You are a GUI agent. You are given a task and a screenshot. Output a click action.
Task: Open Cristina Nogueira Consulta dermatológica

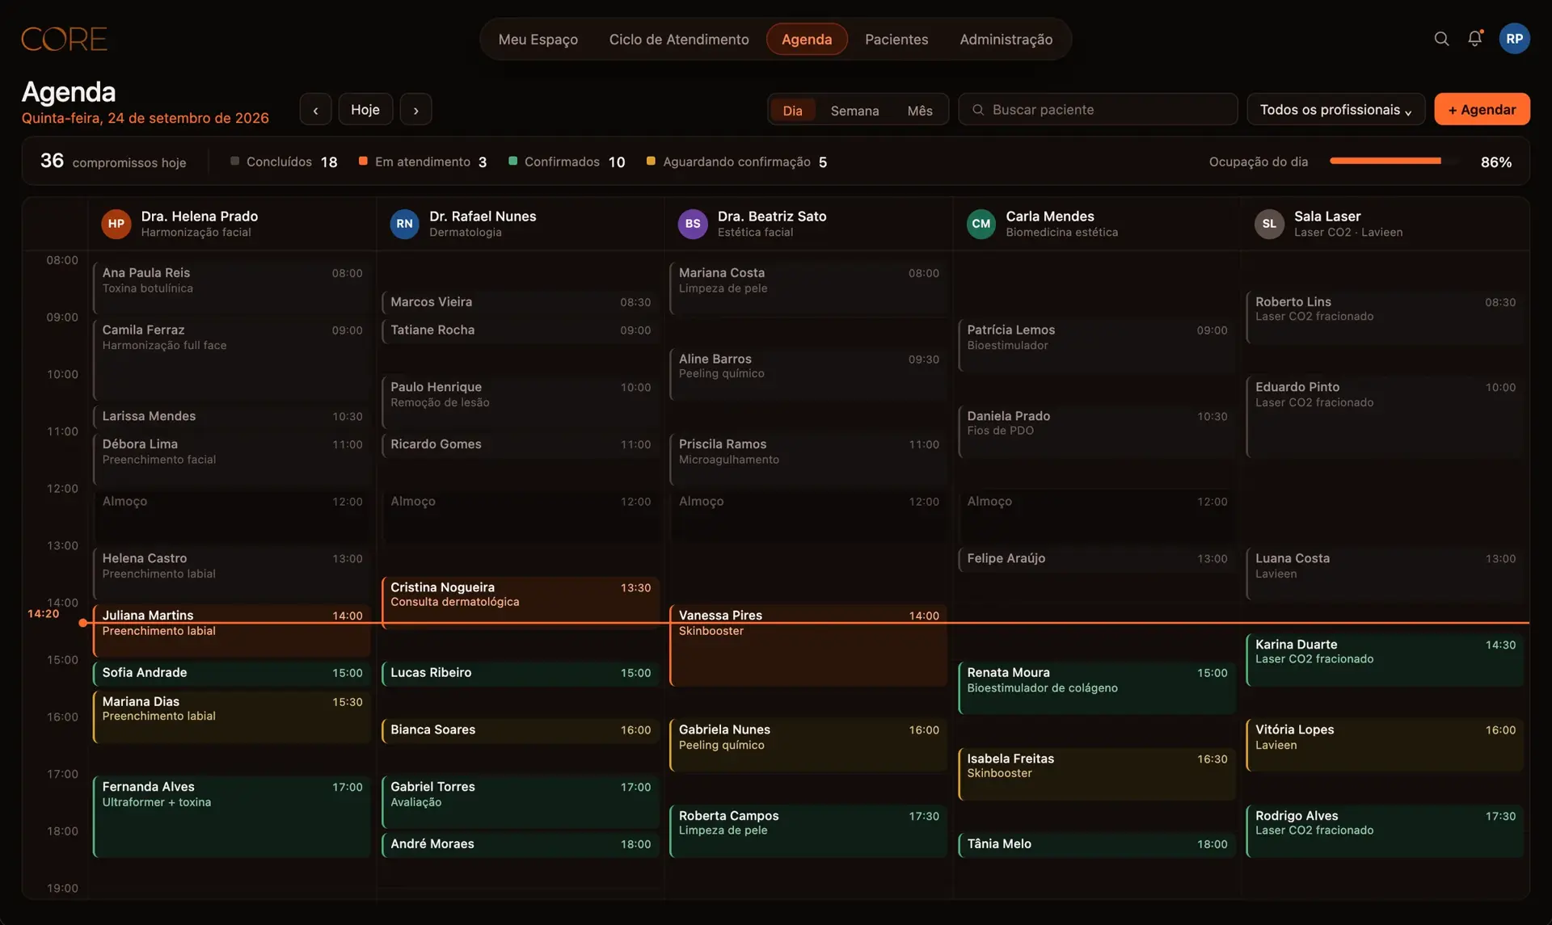point(521,602)
